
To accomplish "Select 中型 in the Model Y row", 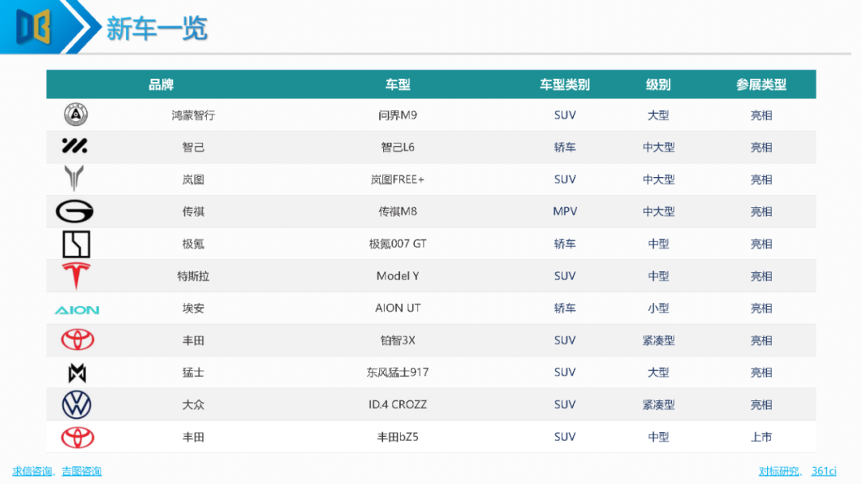I will [x=658, y=277].
